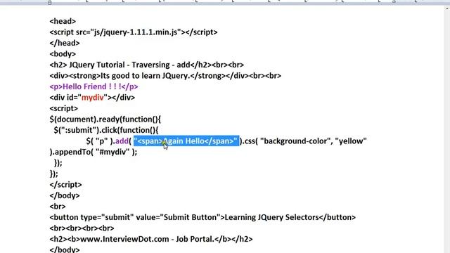This screenshot has width=450, height=253.
Task: Click the purple "<p>Hello Friend ! ! !</p>" line
Action: 94,86
